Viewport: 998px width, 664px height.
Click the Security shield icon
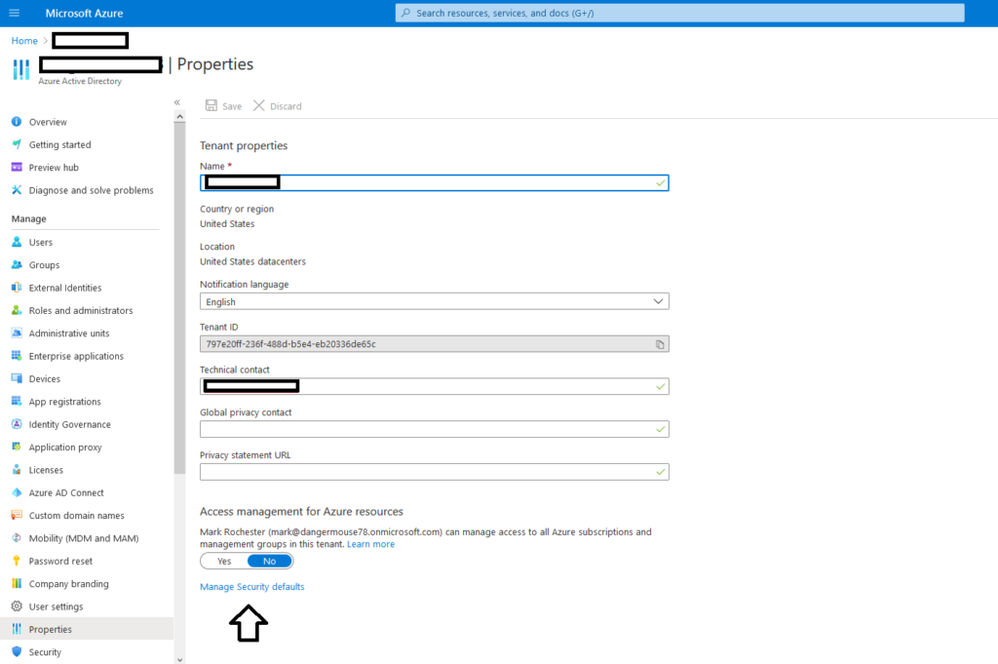click(x=17, y=652)
